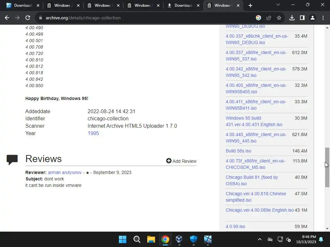Viewport: 330px width, 247px height.
Task: Open the NT app in taskbar
Action: point(208,239)
